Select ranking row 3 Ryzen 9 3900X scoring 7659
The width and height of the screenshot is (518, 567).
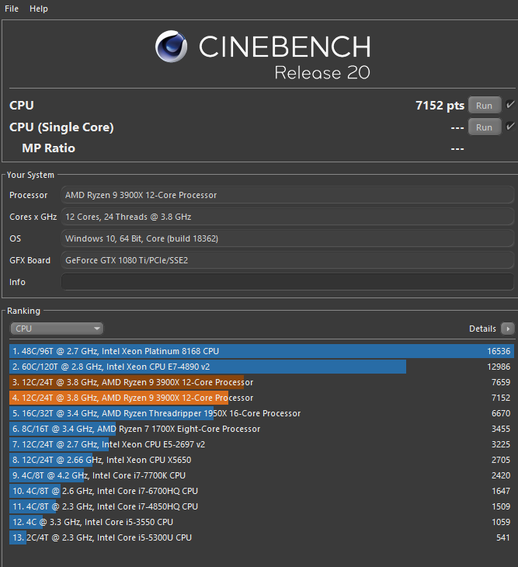tap(262, 382)
